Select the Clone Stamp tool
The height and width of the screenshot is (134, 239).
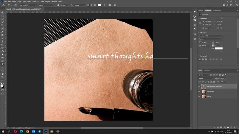point(3,41)
